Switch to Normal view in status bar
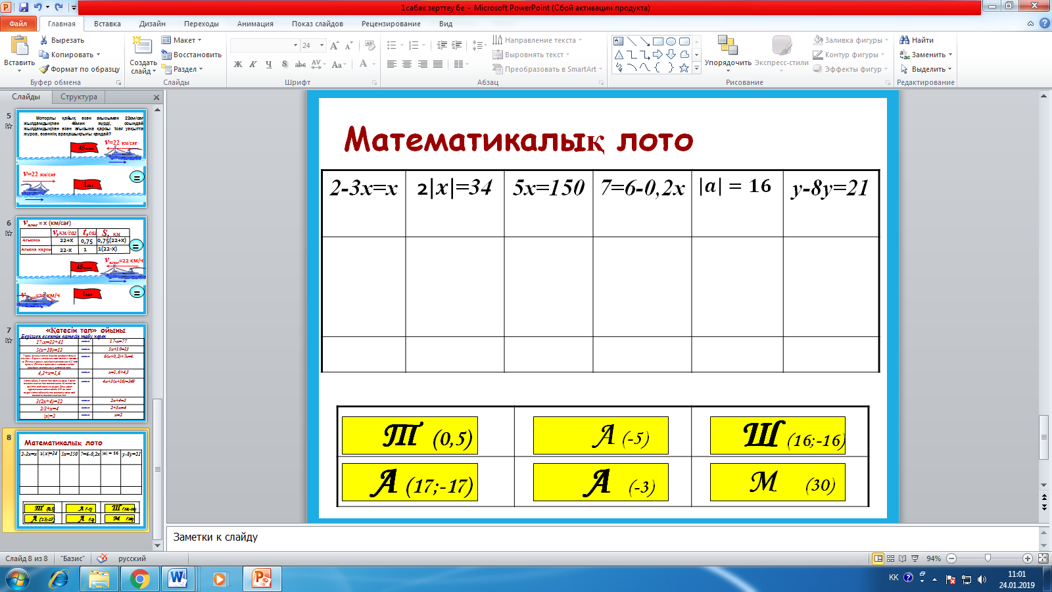This screenshot has width=1052, height=592. point(878,558)
